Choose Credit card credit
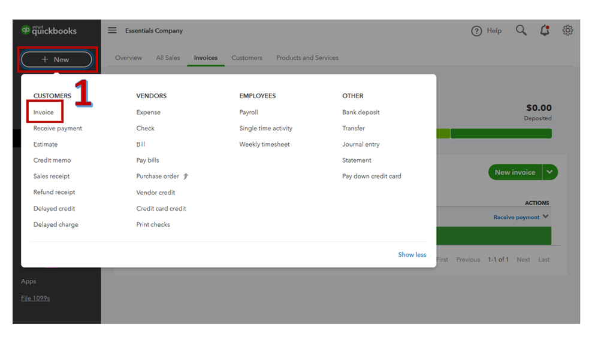 point(161,209)
